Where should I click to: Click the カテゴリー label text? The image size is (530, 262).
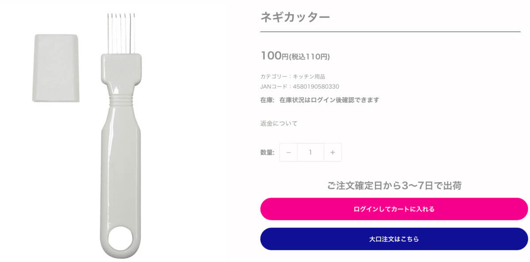click(274, 76)
